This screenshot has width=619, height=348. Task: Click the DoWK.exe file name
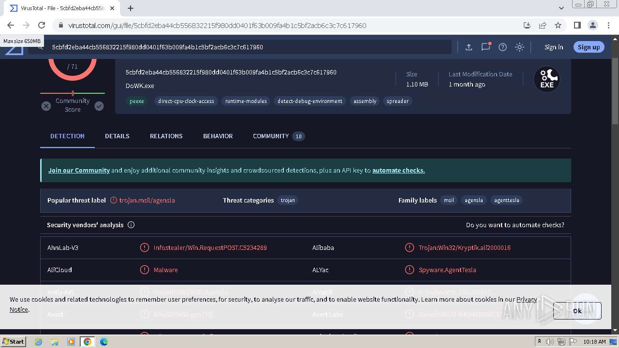pyautogui.click(x=140, y=86)
